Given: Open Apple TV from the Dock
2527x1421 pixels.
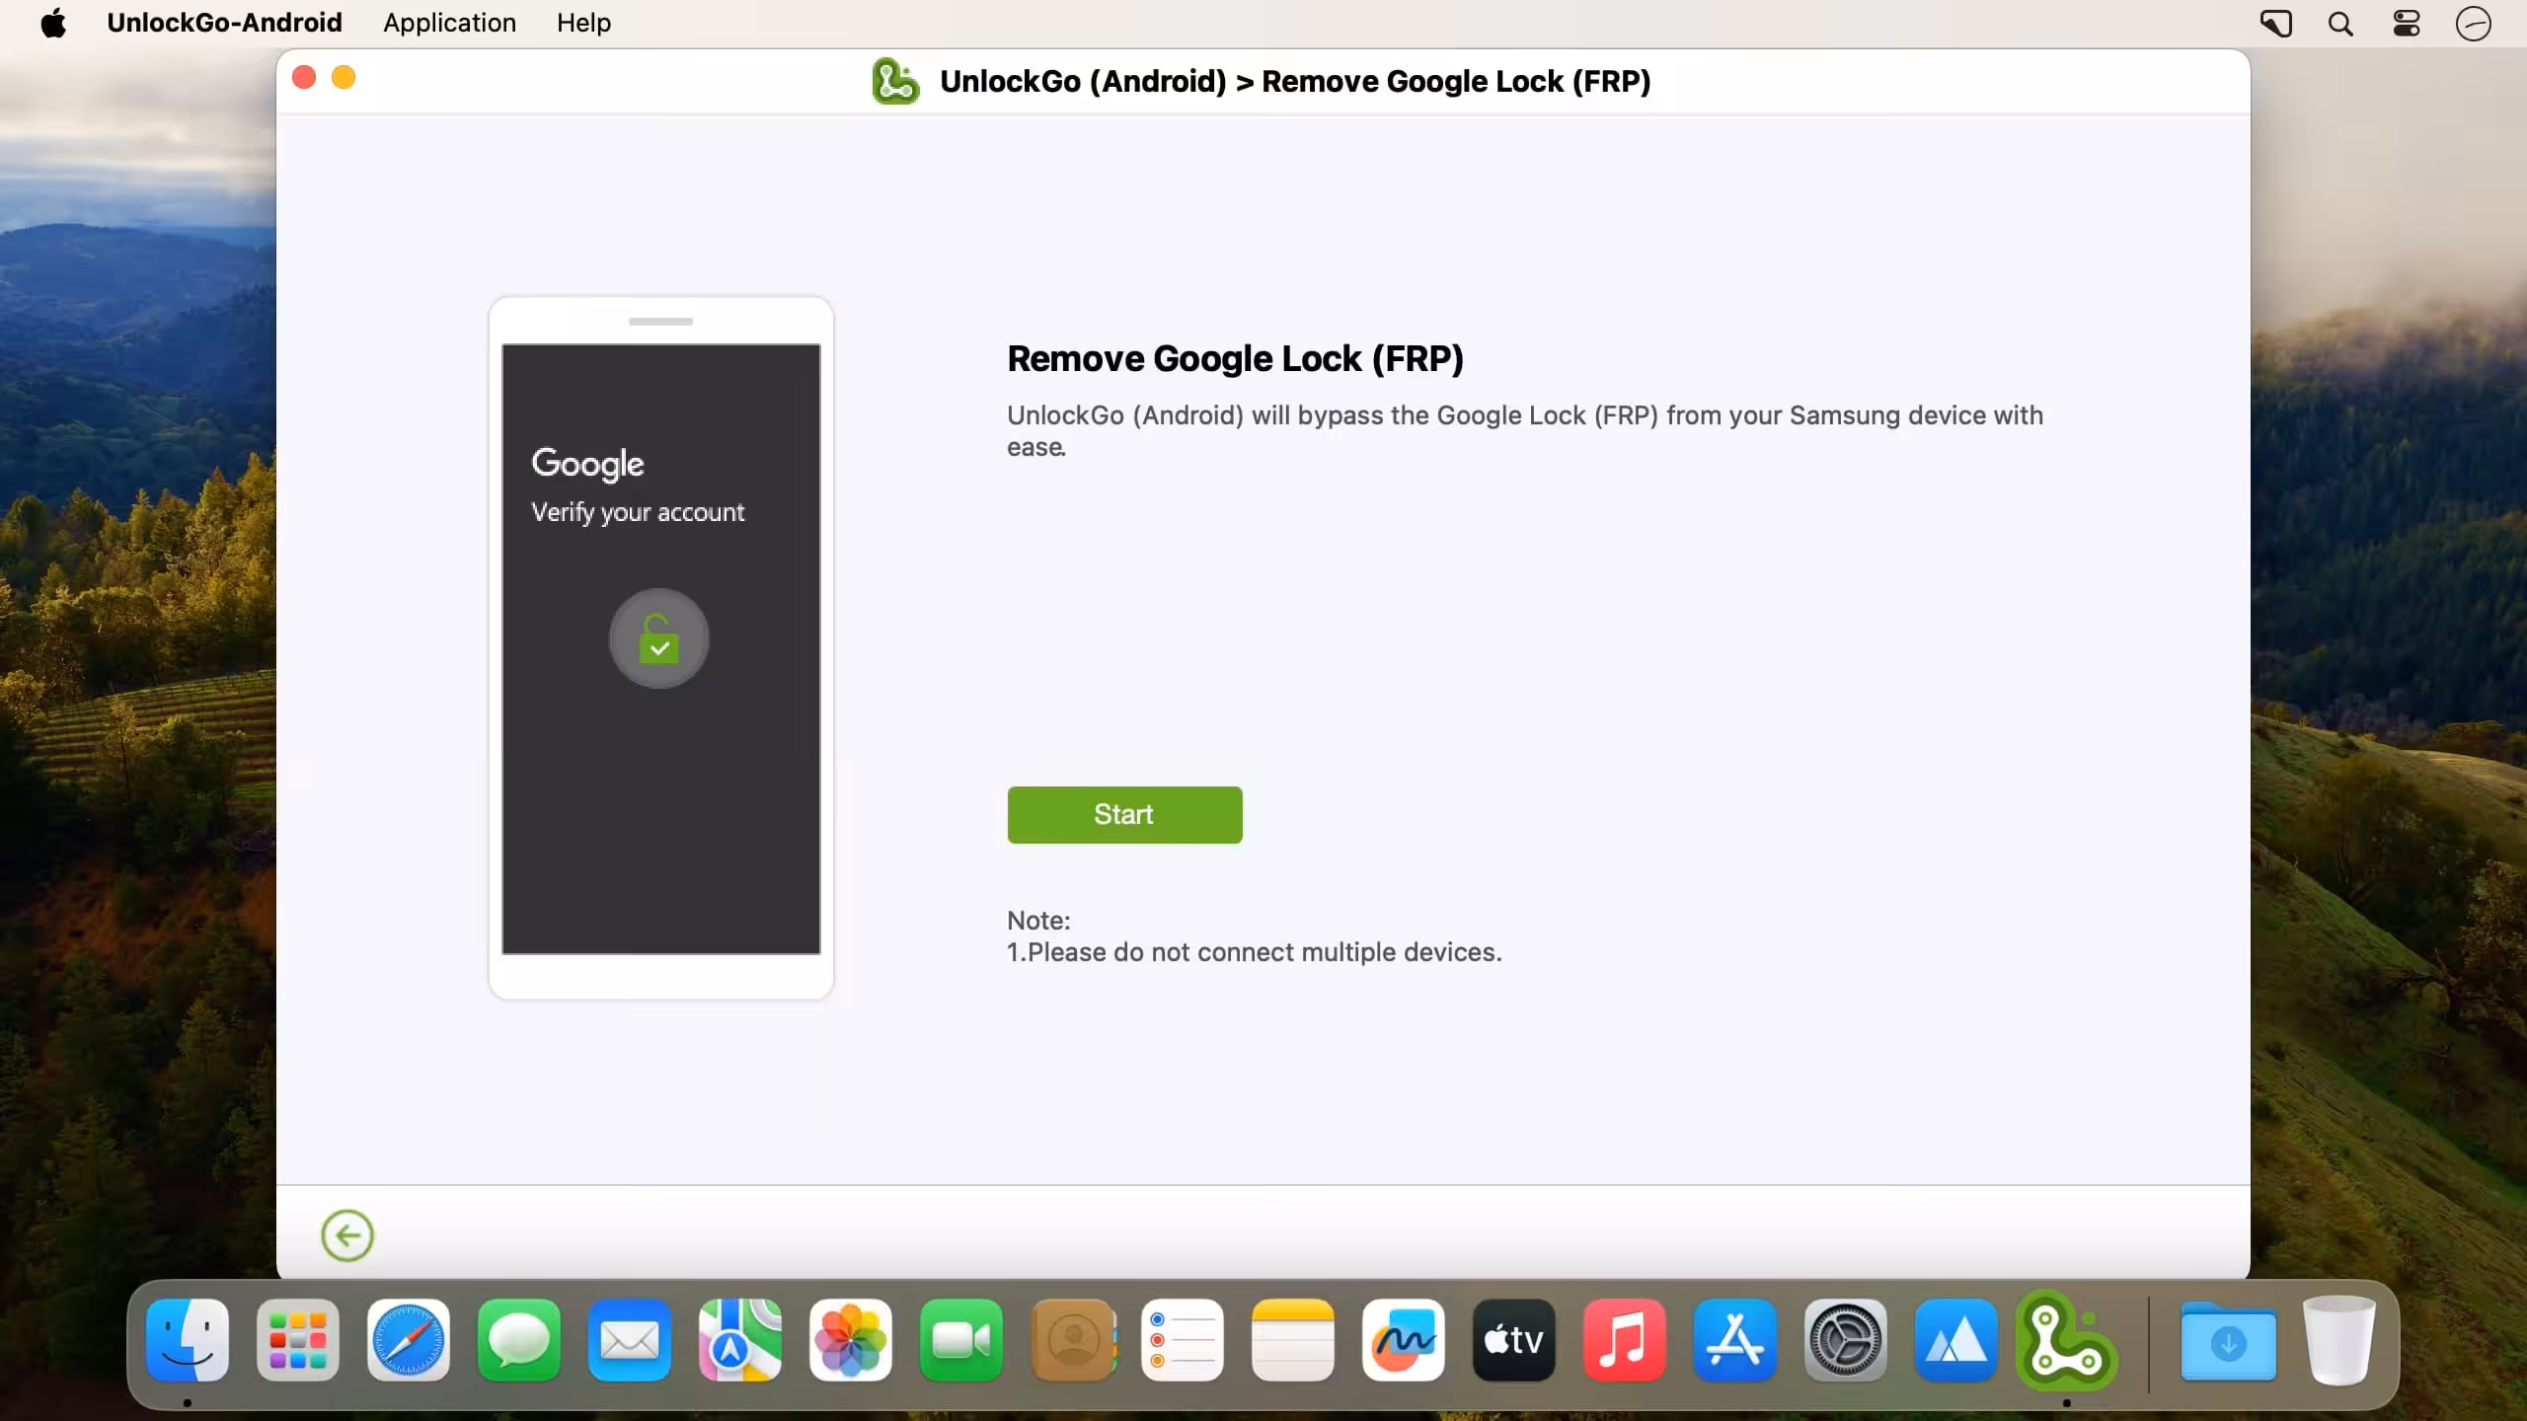Looking at the screenshot, I should [x=1514, y=1340].
